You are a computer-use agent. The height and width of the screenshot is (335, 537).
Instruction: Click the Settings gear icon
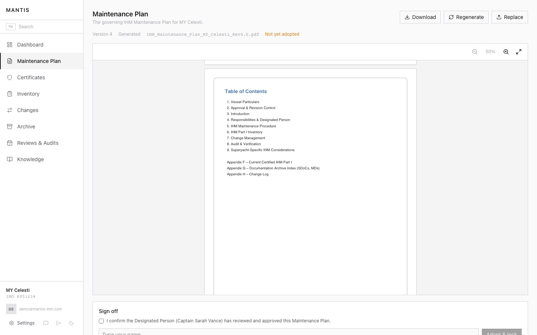[12, 323]
